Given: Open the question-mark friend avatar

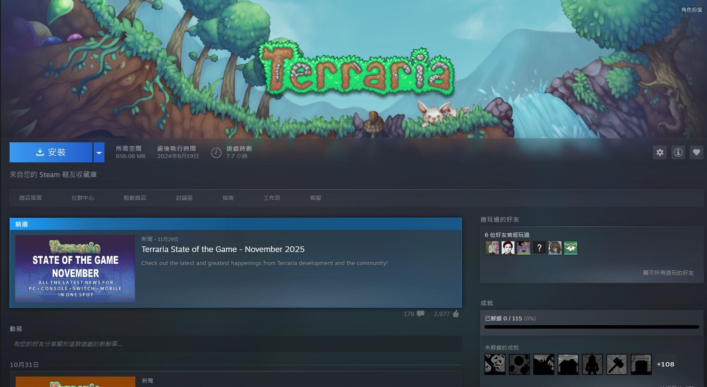Looking at the screenshot, I should pyautogui.click(x=539, y=248).
